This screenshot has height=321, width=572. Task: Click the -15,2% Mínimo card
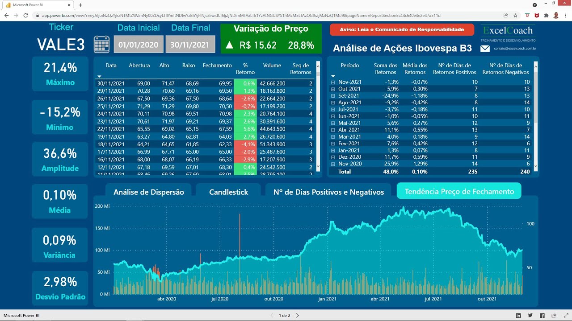(x=60, y=117)
